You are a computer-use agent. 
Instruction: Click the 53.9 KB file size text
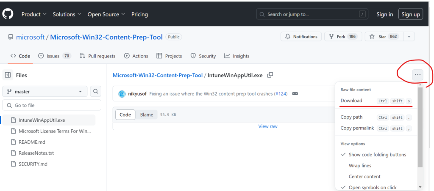168,115
